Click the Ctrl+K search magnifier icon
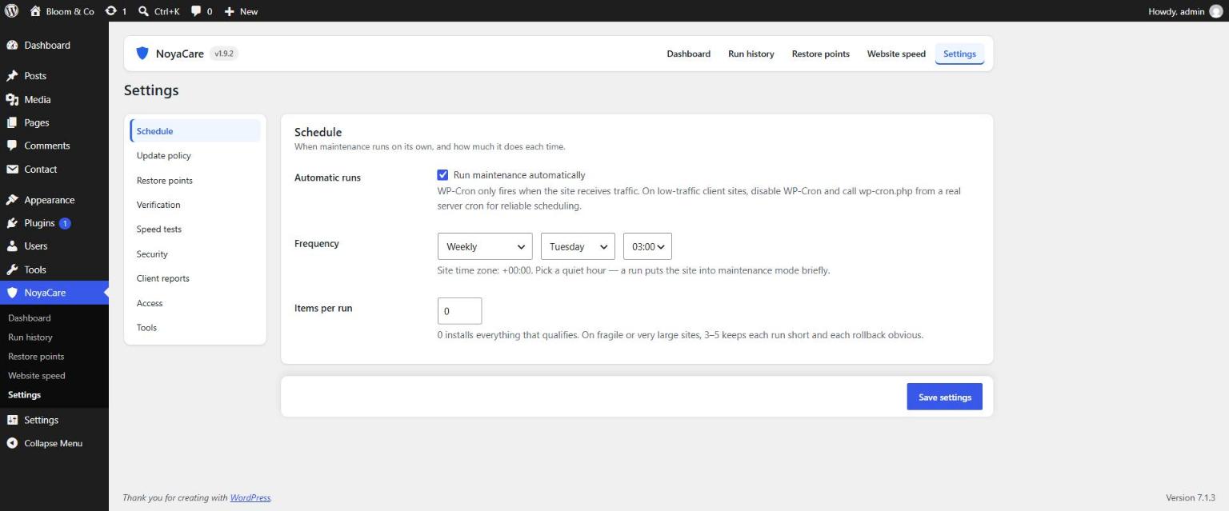The height and width of the screenshot is (511, 1229). [143, 11]
